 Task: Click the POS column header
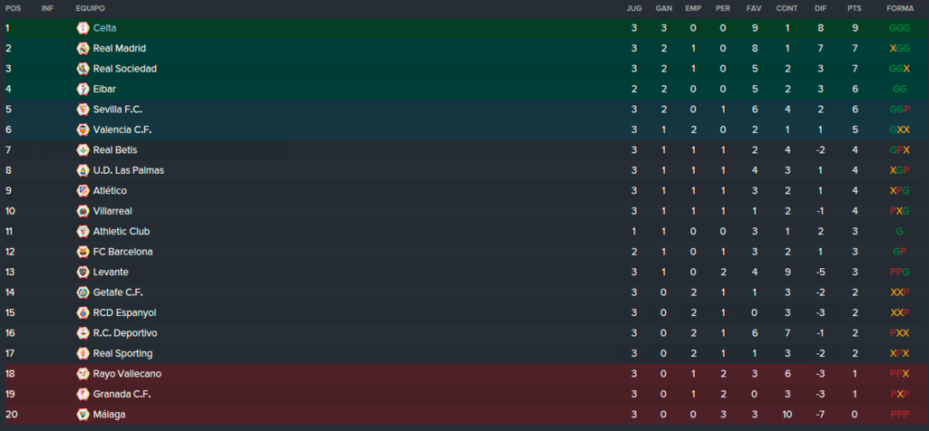pyautogui.click(x=13, y=9)
